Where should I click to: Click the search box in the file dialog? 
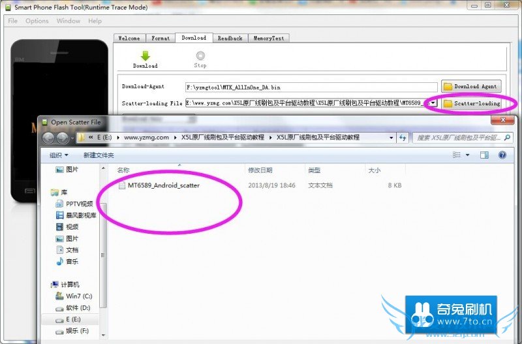(463, 138)
